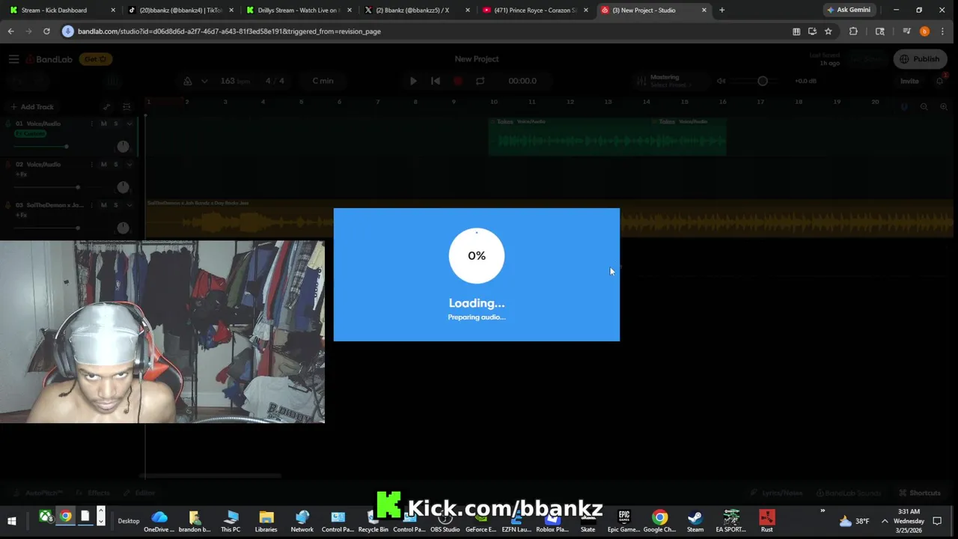Solo track 02 Voice/Audio
Image resolution: width=958 pixels, height=539 pixels.
[x=115, y=164]
